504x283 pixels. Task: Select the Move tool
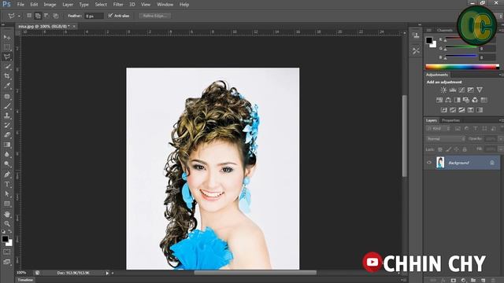(x=7, y=38)
